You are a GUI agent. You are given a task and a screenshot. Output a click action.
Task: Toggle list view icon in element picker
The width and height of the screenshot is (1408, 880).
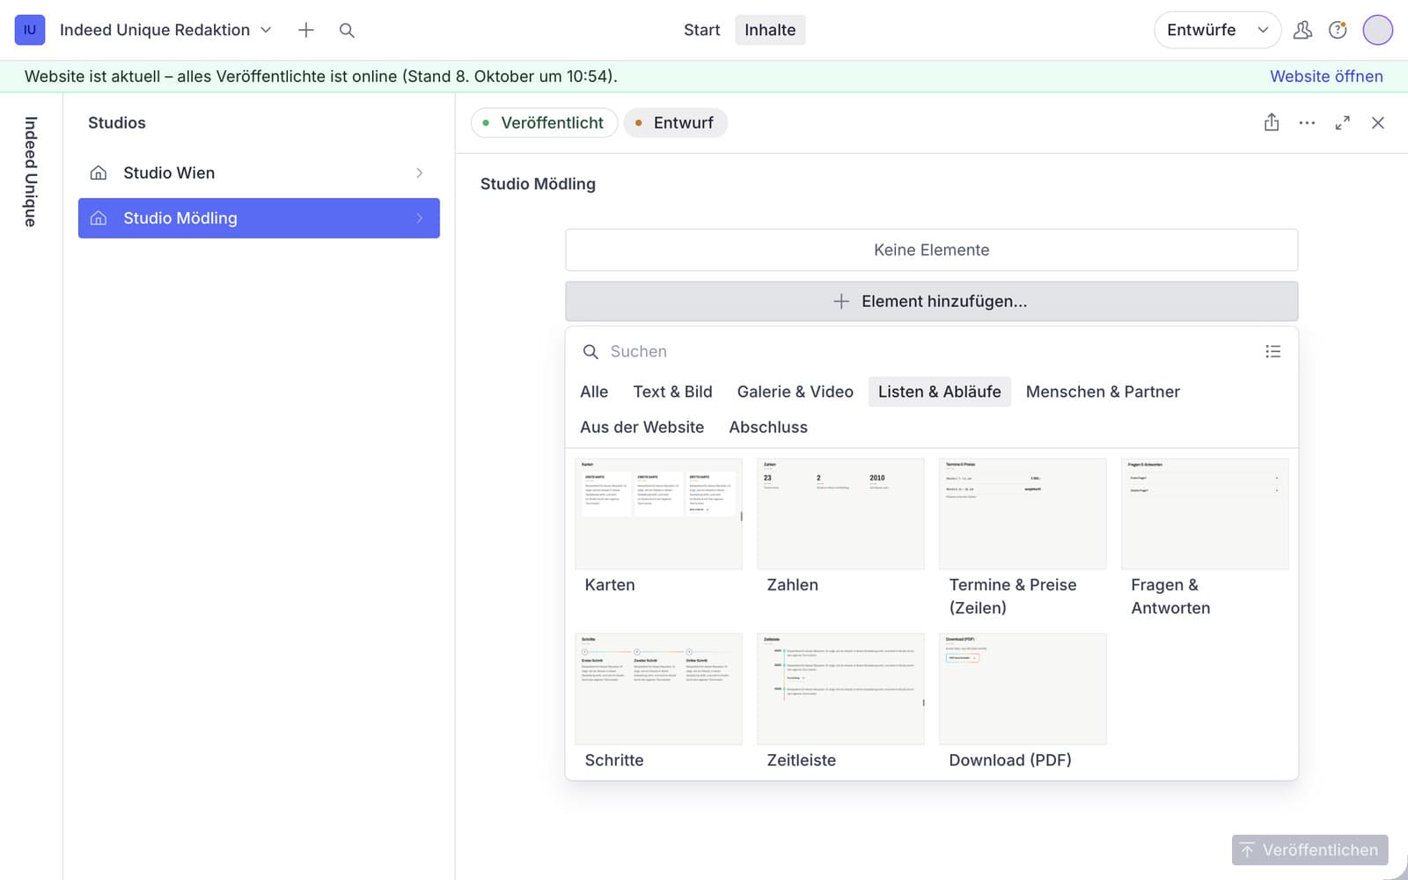pyautogui.click(x=1272, y=351)
